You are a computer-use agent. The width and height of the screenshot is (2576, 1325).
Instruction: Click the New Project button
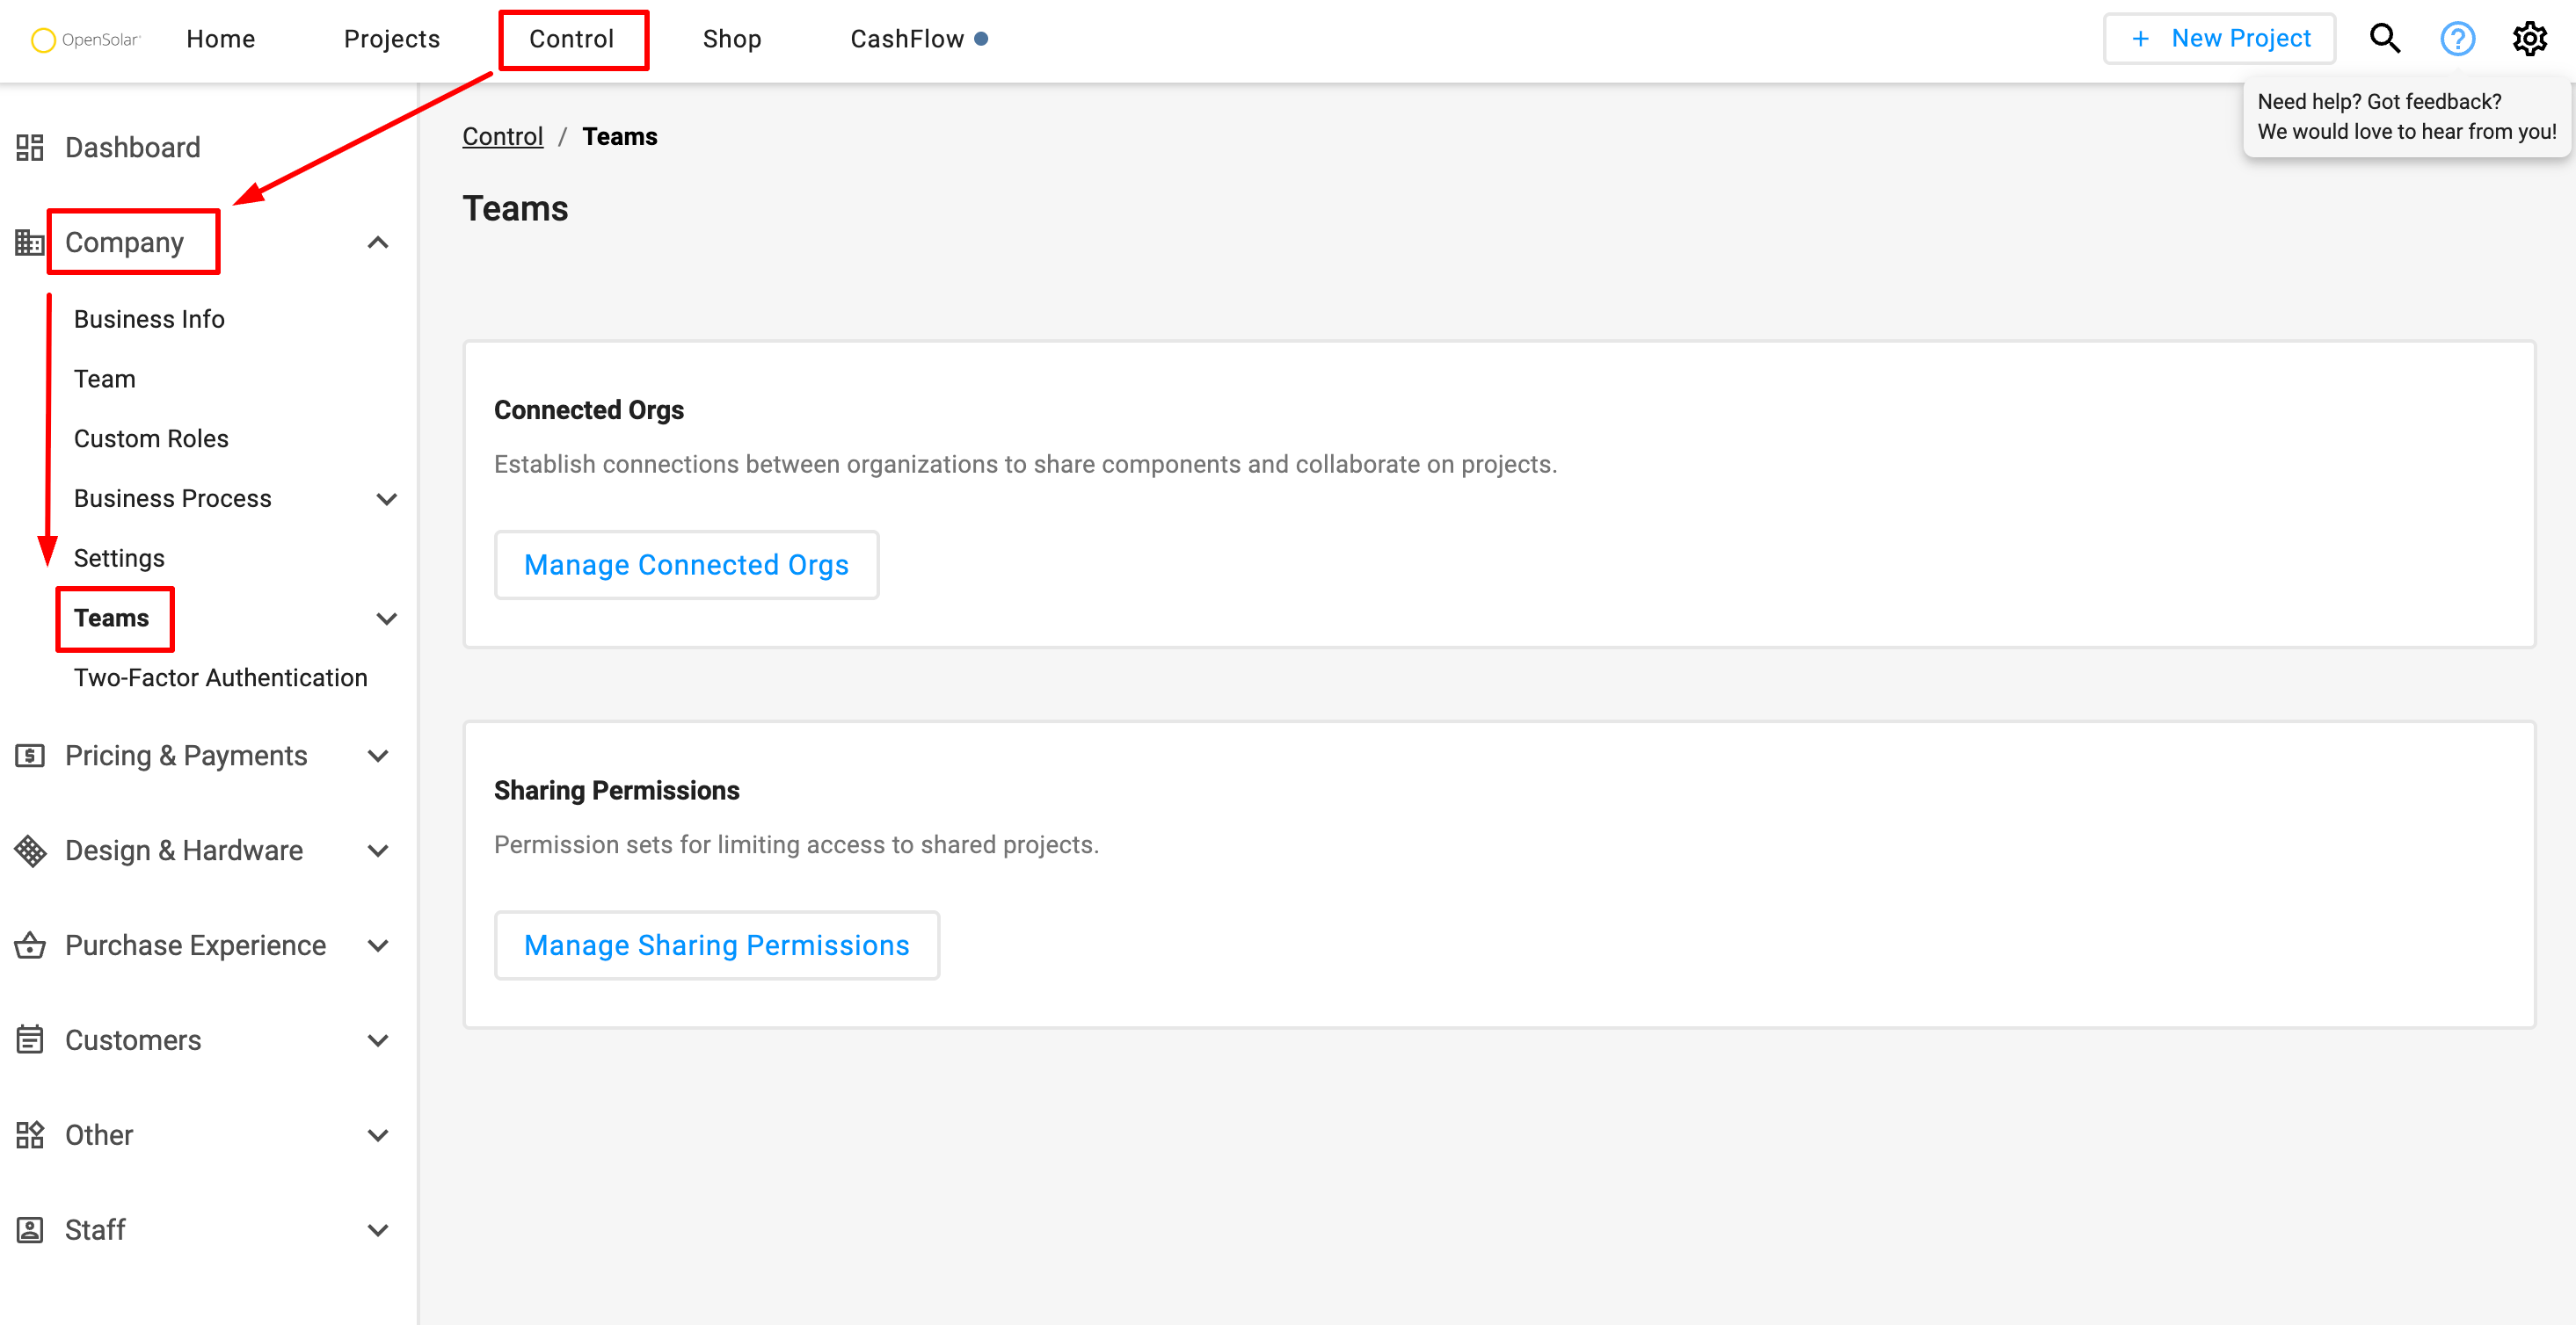[2219, 39]
